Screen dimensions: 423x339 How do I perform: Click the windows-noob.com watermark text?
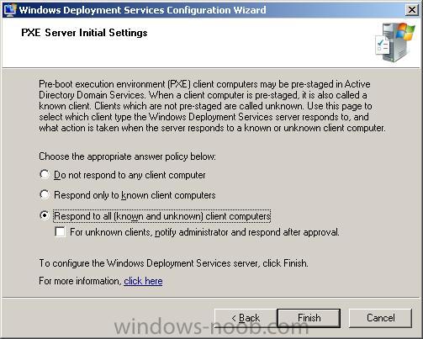pyautogui.click(x=212, y=327)
